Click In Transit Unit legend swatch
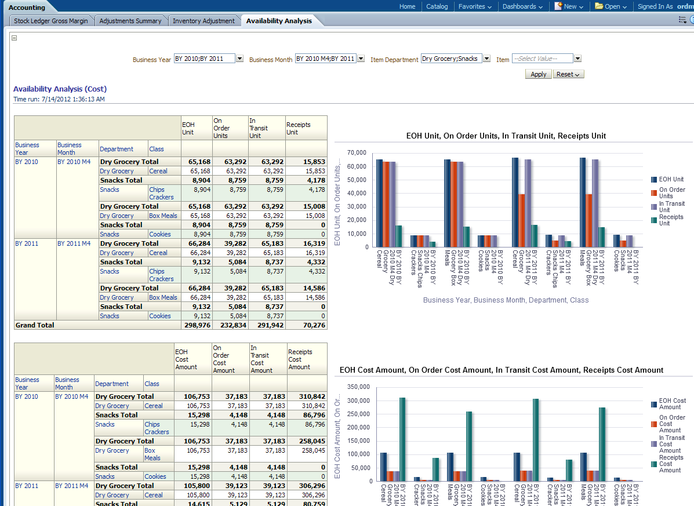The height and width of the screenshot is (506, 694). click(654, 206)
